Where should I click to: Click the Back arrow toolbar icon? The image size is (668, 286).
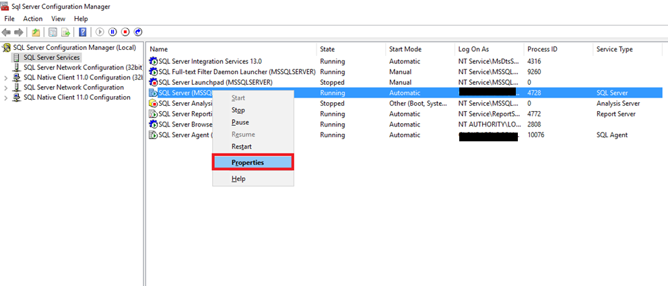tap(6, 32)
